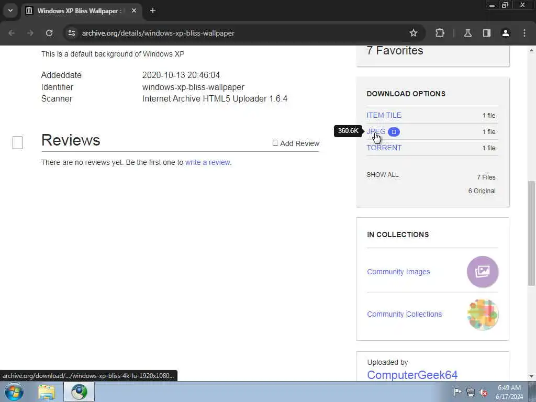Open the tab search dropdown arrow
The width and height of the screenshot is (536, 402).
tap(10, 10)
